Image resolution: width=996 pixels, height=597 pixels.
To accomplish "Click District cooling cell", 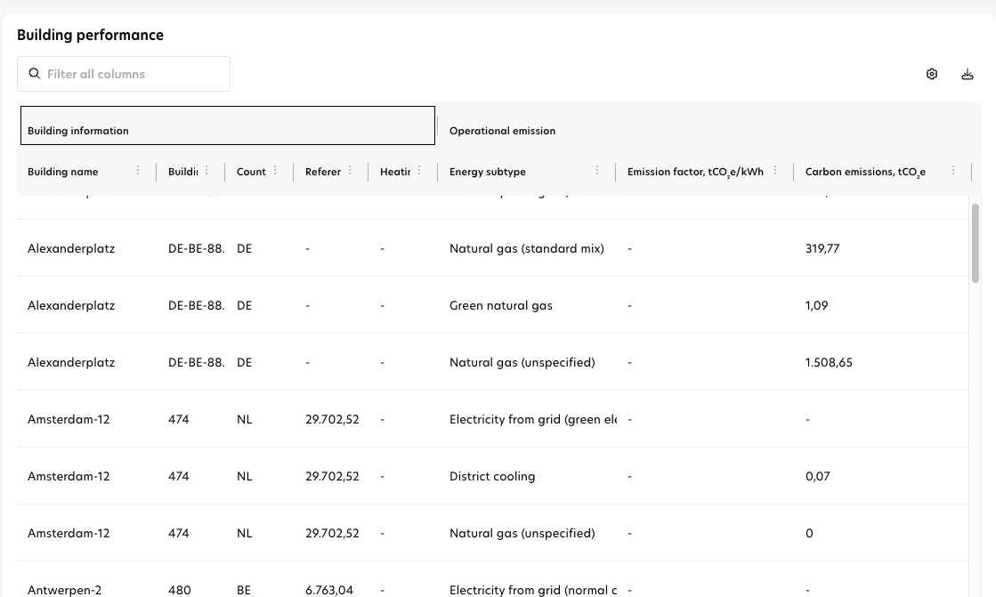I will click(x=491, y=476).
